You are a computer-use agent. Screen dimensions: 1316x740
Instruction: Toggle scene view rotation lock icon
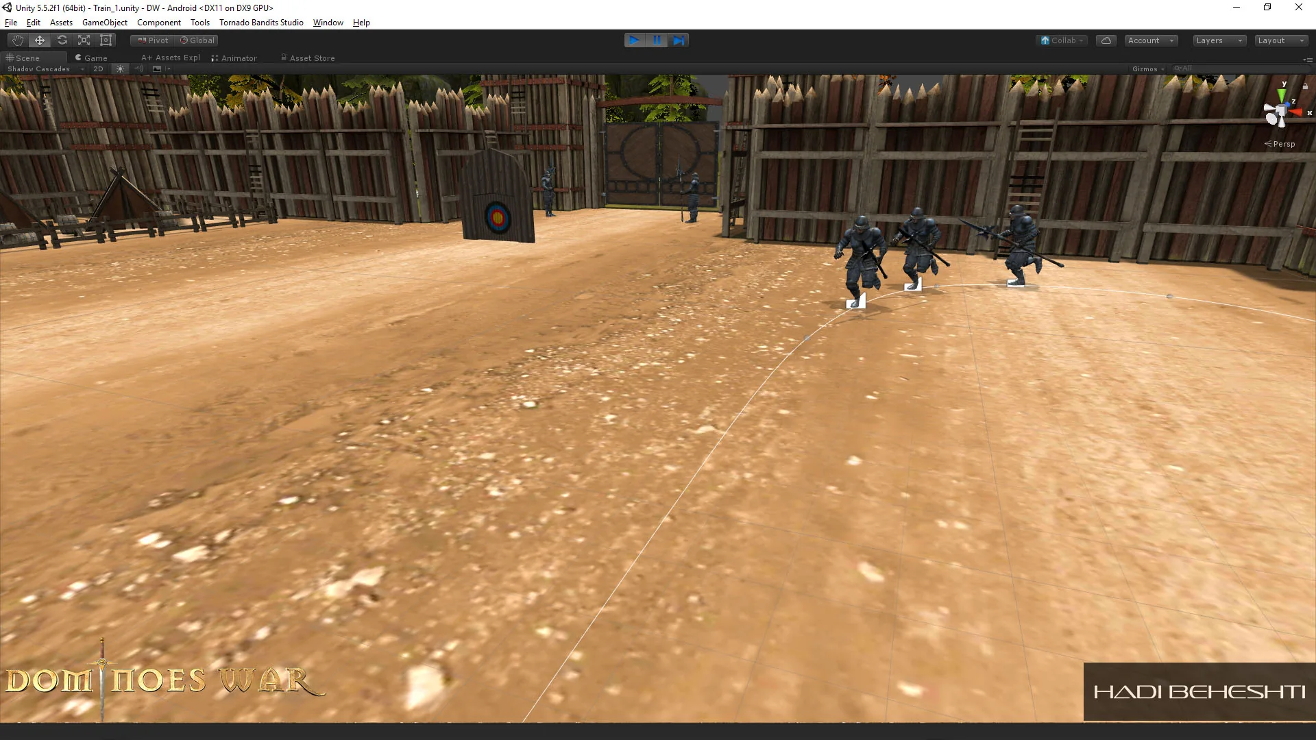click(1305, 86)
